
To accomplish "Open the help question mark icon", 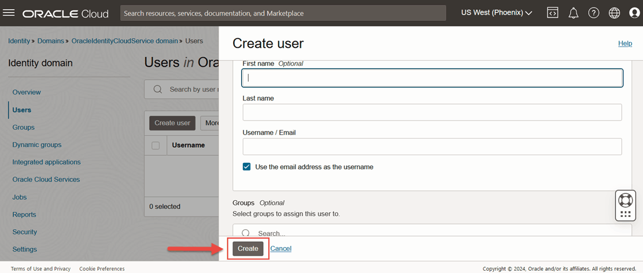I will click(593, 13).
